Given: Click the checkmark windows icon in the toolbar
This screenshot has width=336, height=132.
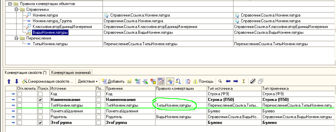Looking at the screenshot, I should [253, 81].
